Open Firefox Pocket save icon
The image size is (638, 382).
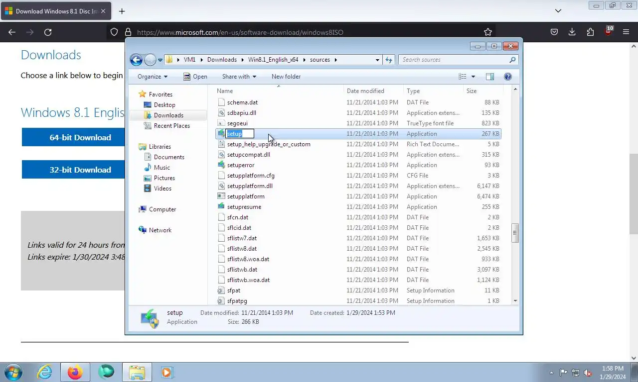[554, 32]
